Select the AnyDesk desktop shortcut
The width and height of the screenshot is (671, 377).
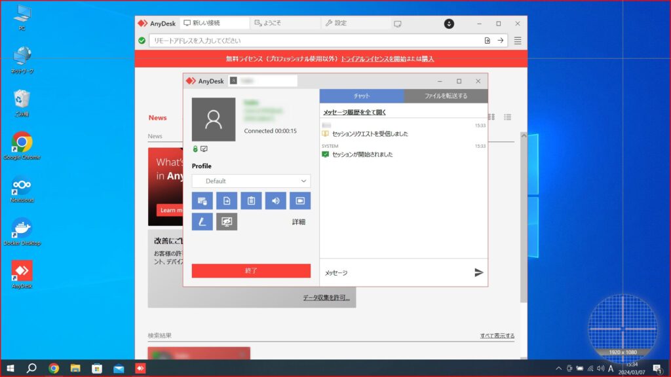pos(22,274)
